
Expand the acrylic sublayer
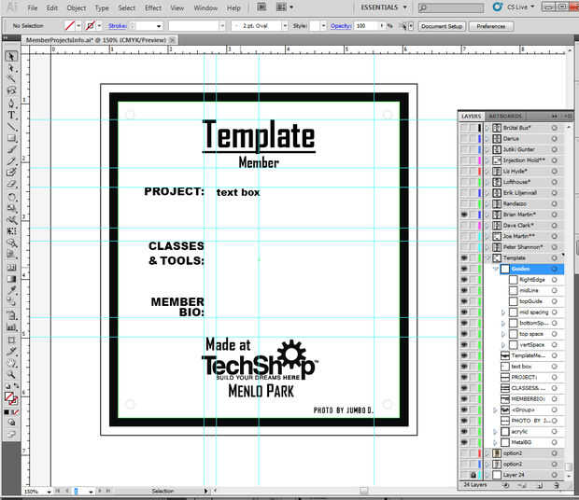[496, 431]
